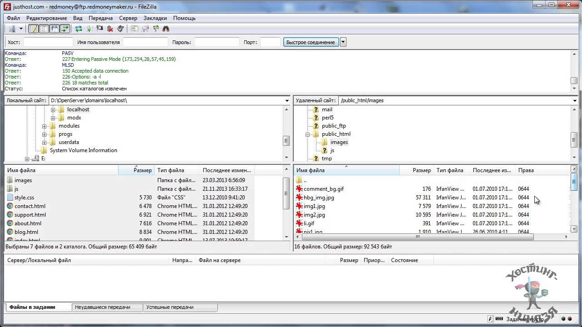The height and width of the screenshot is (327, 582).
Task: Toggle transfer queue display icon
Action: point(65,29)
